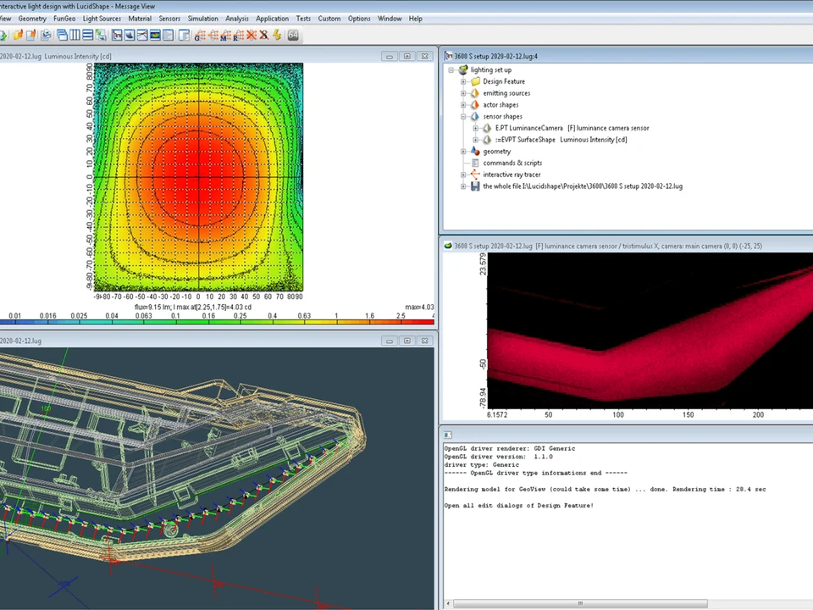Click the actor shapes orange icon

(x=475, y=105)
